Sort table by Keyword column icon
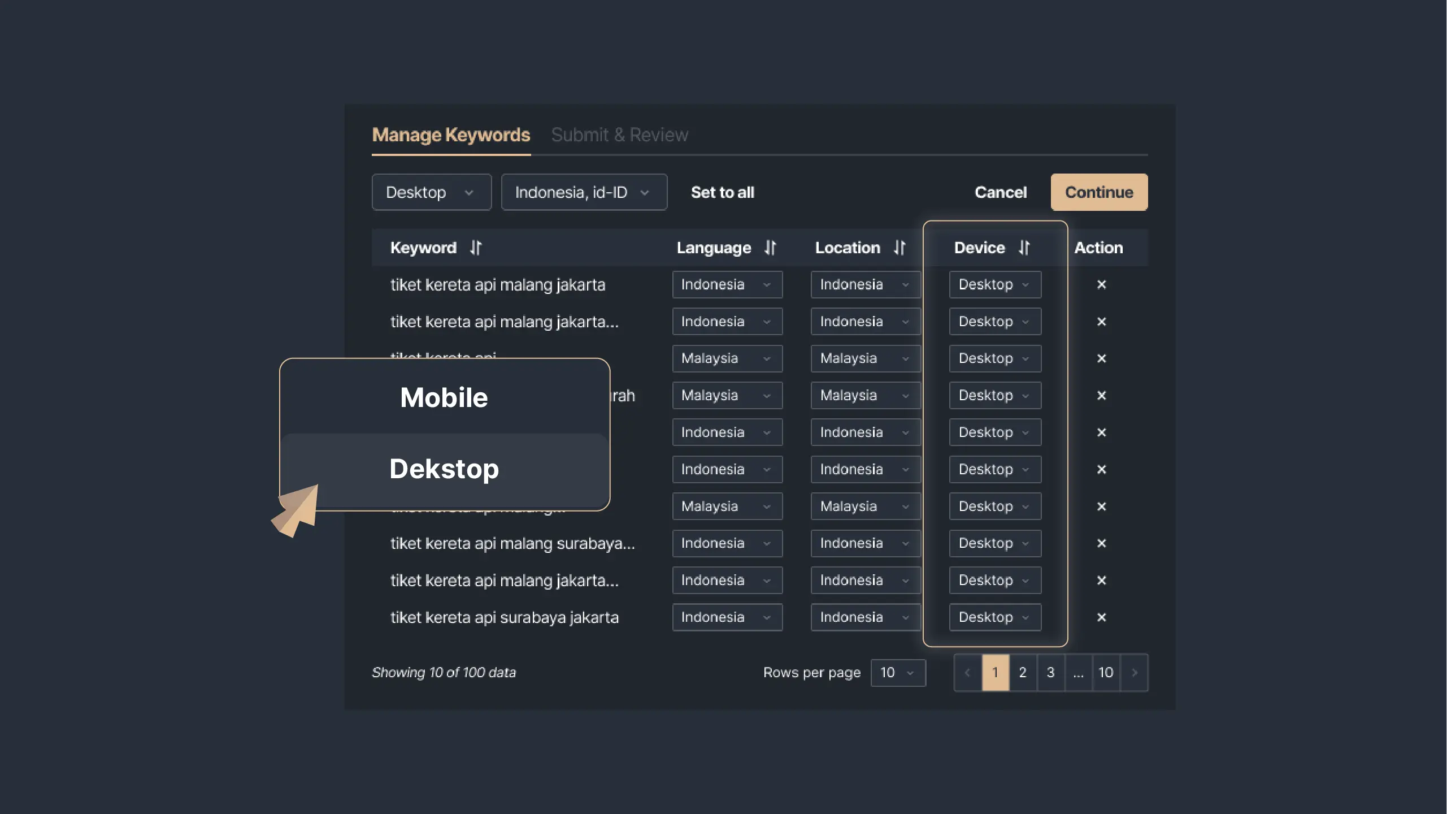Screen dimensions: 1447x814 pos(476,248)
